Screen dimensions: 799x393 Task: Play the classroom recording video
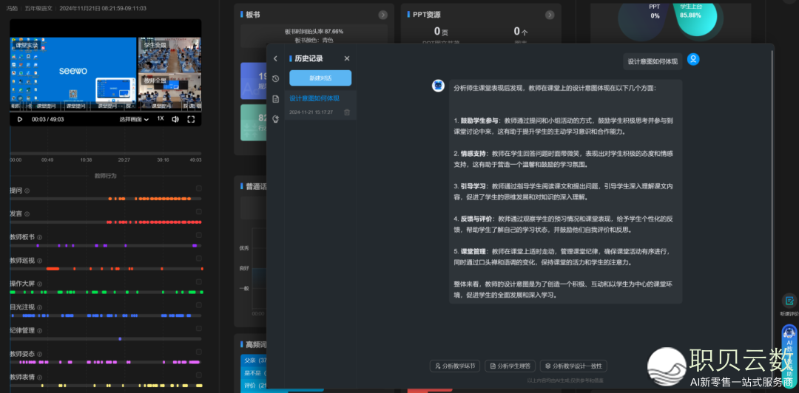[20, 119]
